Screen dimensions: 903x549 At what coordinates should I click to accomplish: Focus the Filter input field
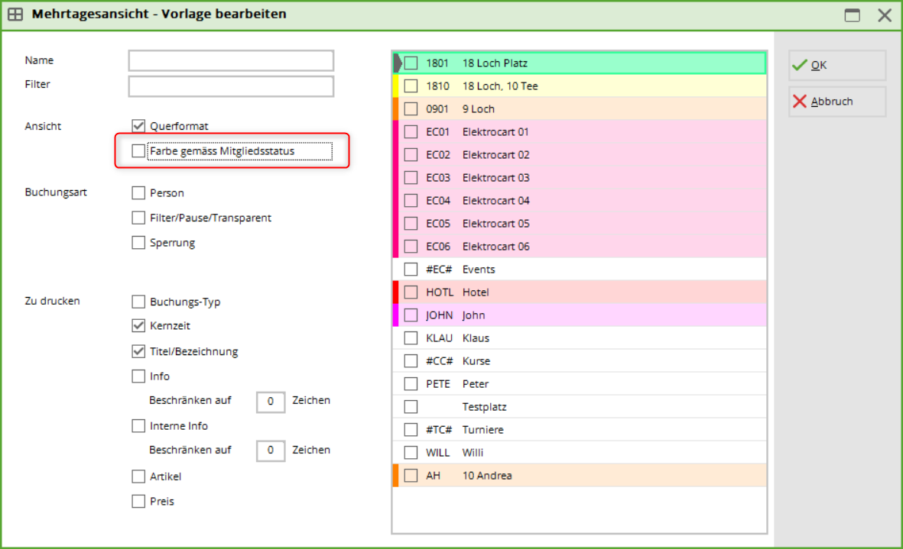click(231, 86)
